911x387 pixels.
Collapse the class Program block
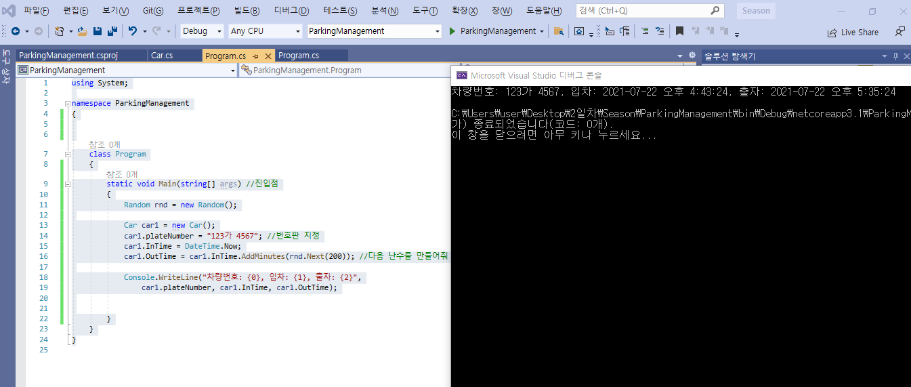pos(67,155)
